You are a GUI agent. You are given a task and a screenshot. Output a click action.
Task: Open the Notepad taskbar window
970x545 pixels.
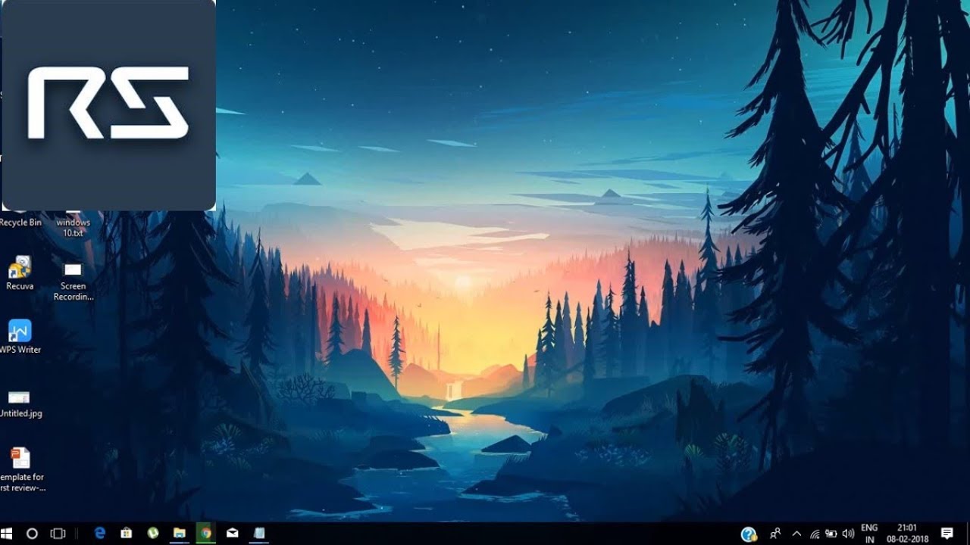click(x=259, y=533)
